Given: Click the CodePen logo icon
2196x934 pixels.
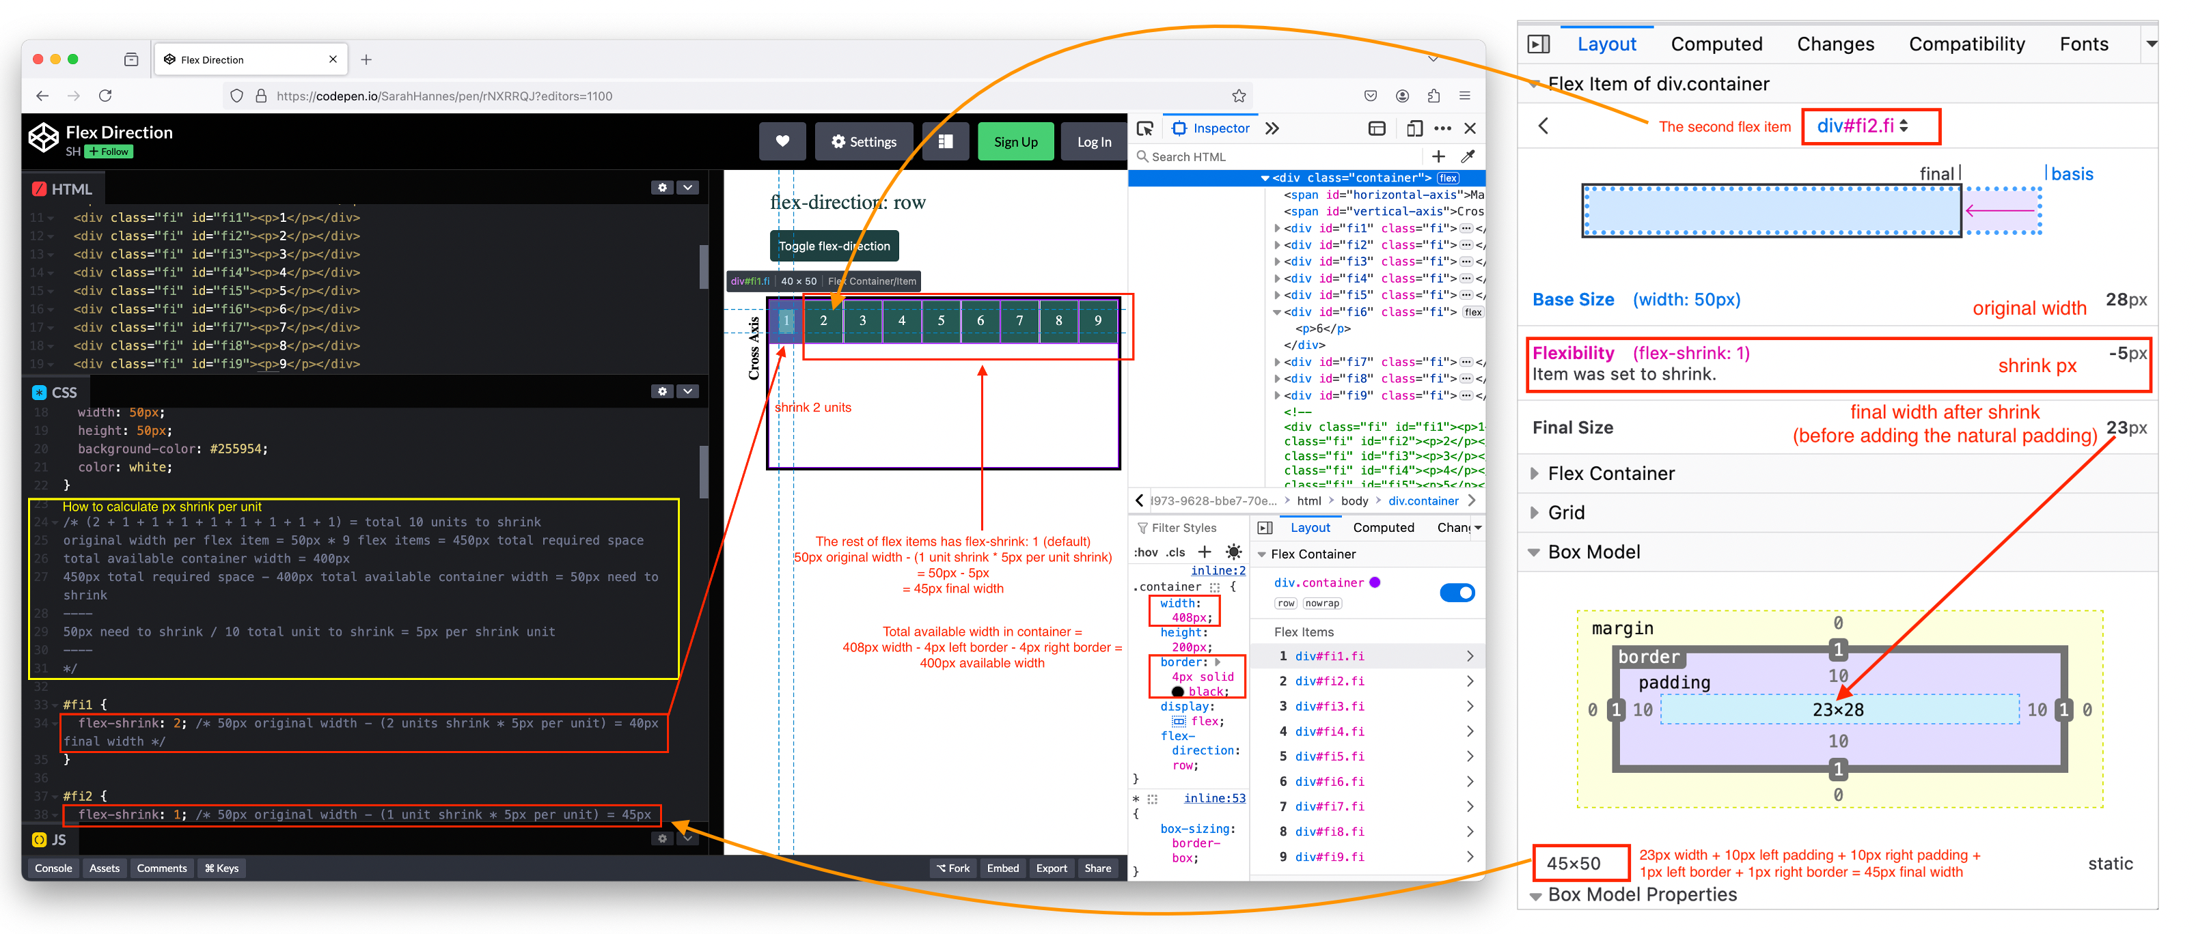Looking at the screenshot, I should click(x=44, y=138).
